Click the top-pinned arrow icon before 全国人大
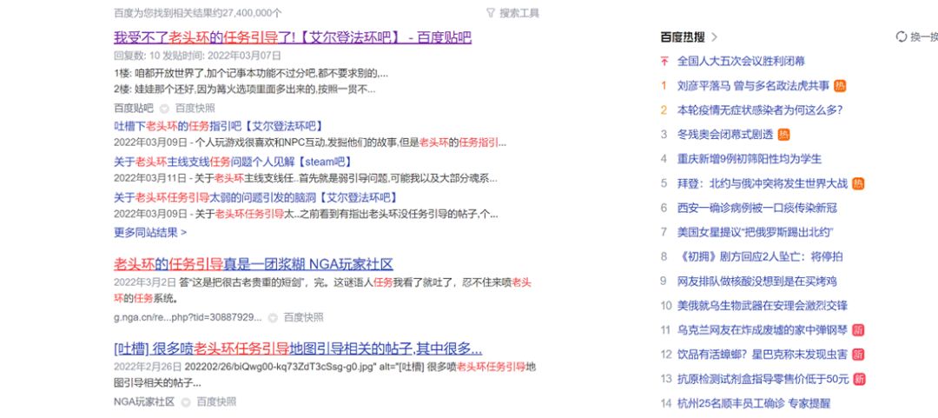The width and height of the screenshot is (938, 418). tap(664, 61)
